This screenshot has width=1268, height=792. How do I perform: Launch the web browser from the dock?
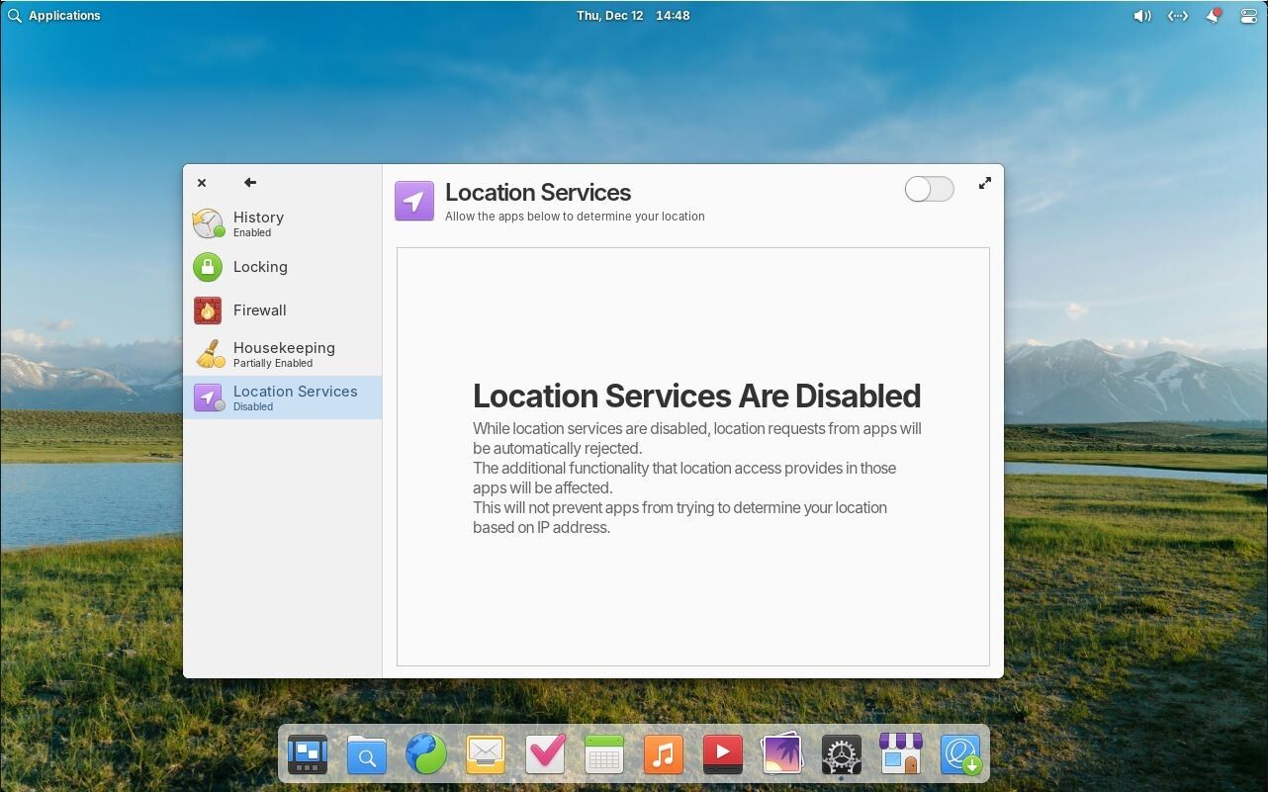click(x=426, y=755)
